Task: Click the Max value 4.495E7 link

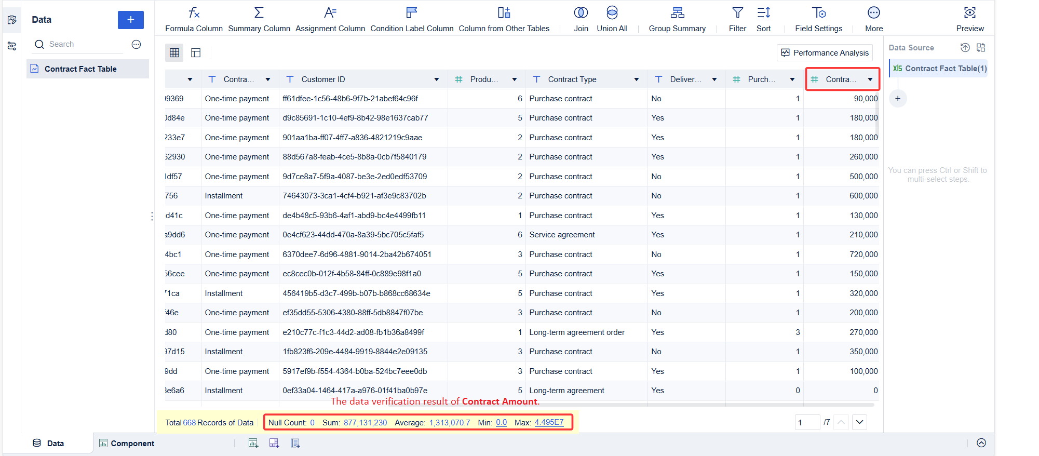Action: (x=549, y=422)
